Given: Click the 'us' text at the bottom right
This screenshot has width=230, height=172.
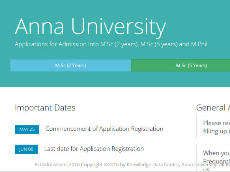Looking at the screenshot, I should point(206,169).
